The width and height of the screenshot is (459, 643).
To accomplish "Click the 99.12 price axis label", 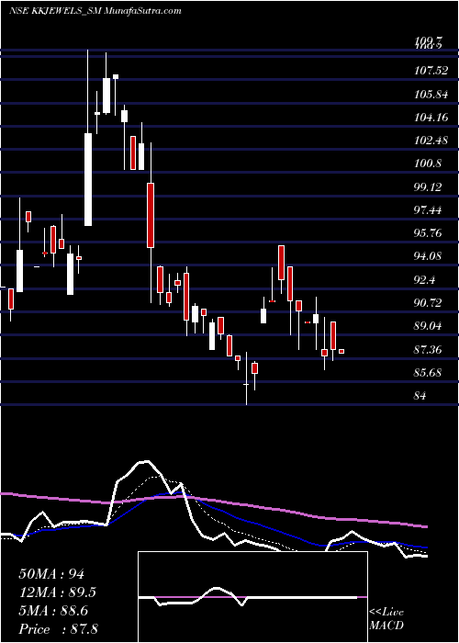I will (x=429, y=187).
